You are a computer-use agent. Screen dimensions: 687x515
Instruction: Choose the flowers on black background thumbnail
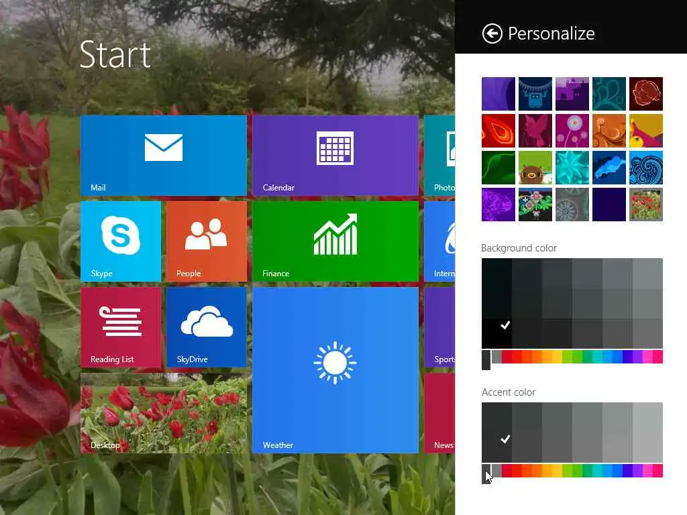535,205
